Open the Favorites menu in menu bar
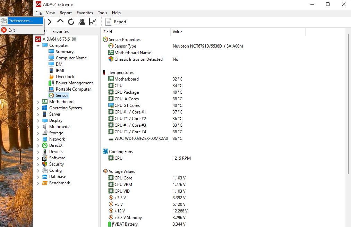The image size is (351, 227). click(85, 13)
